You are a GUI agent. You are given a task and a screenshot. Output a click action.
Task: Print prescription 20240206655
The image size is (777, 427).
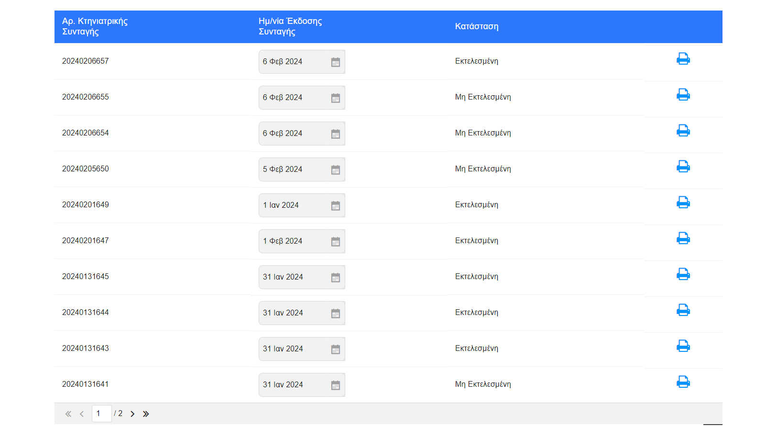(x=683, y=95)
